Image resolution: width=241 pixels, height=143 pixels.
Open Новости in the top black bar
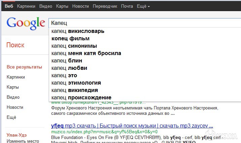click(x=80, y=6)
